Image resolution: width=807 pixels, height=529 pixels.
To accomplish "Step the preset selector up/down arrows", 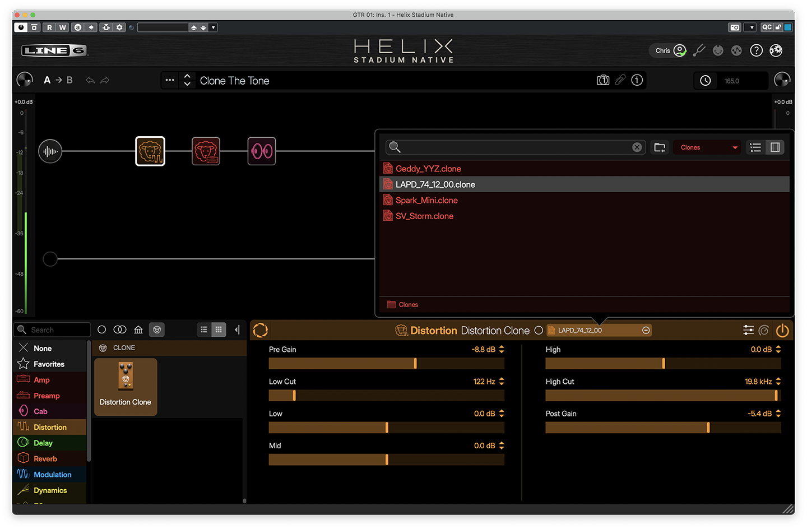I will pos(187,80).
